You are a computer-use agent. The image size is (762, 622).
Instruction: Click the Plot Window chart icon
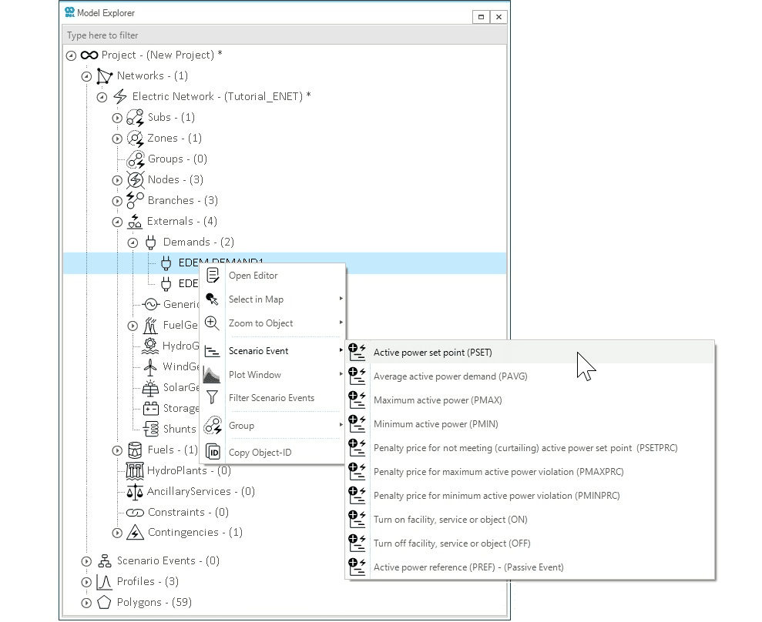tap(213, 375)
